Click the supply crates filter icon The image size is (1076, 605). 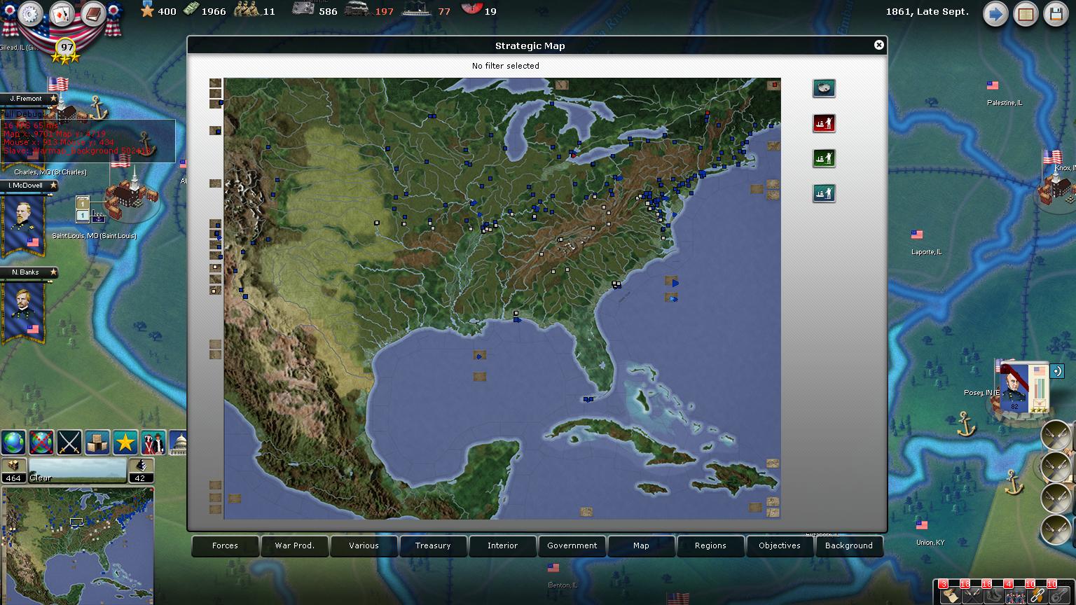point(97,442)
